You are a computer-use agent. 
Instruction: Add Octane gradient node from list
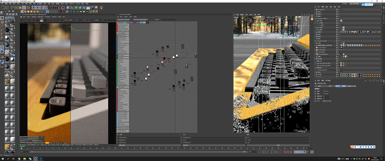click(x=123, y=105)
